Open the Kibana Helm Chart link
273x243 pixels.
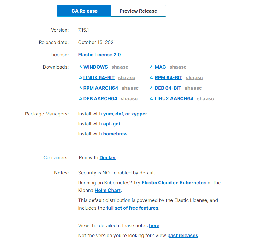108,191
